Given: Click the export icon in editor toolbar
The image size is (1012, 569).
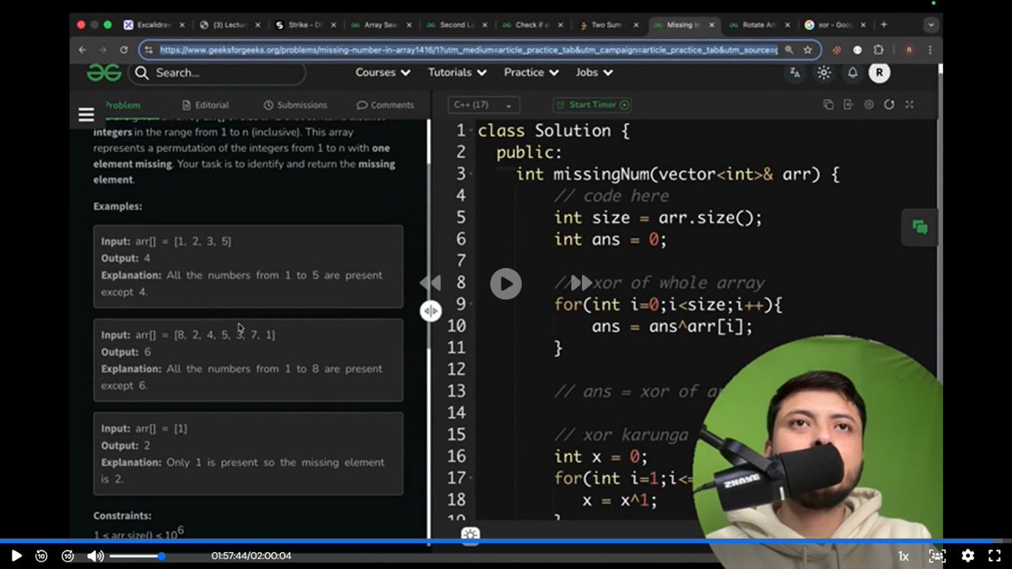Looking at the screenshot, I should tap(848, 105).
